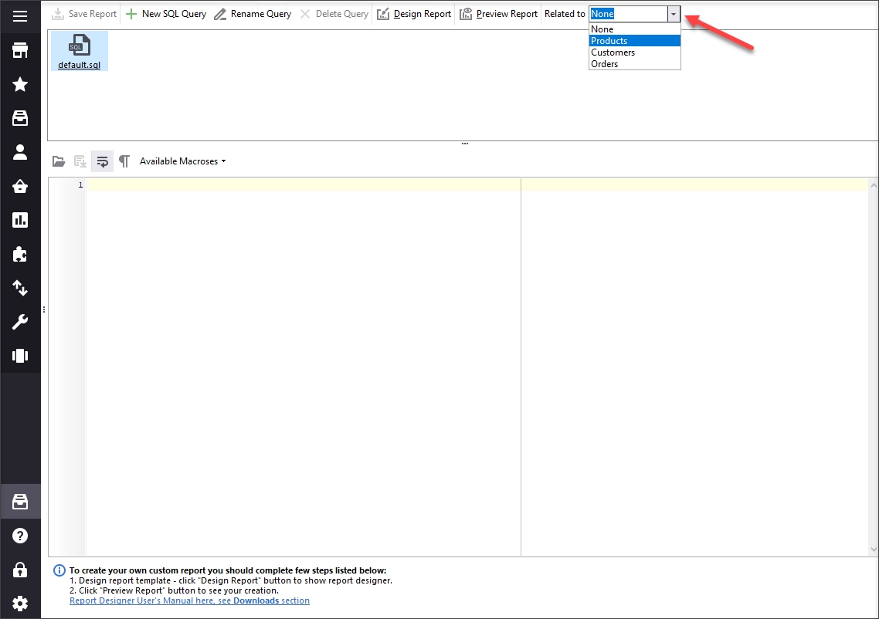Open the help question mark icon
The height and width of the screenshot is (619, 879).
point(20,536)
